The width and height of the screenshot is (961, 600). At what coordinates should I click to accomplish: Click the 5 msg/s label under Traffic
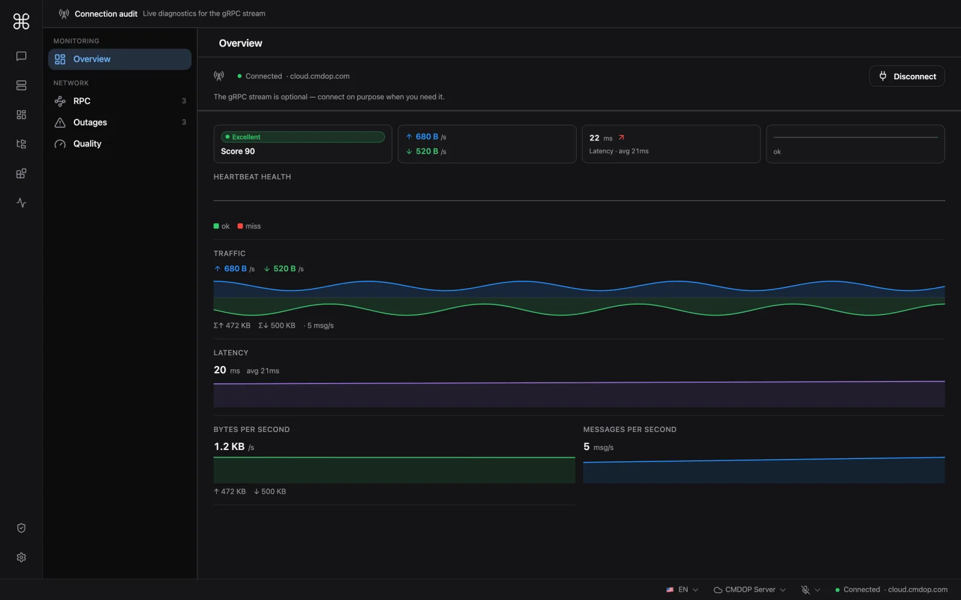[x=320, y=326]
